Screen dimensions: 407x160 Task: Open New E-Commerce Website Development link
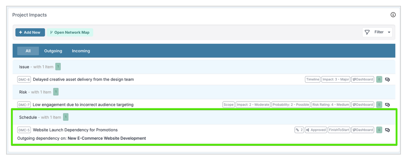tap(107, 138)
